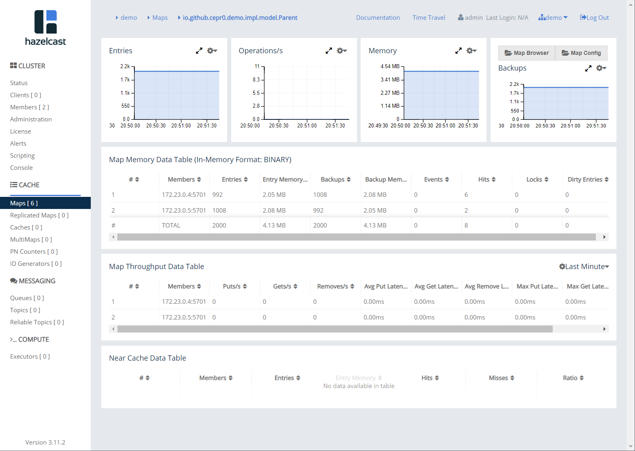Select Maps [ 6 ] in sidebar
This screenshot has height=451, width=635.
pos(45,203)
